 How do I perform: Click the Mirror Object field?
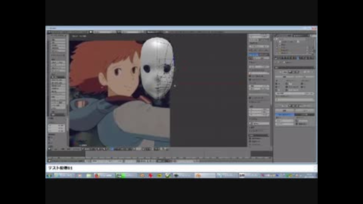click(295, 100)
